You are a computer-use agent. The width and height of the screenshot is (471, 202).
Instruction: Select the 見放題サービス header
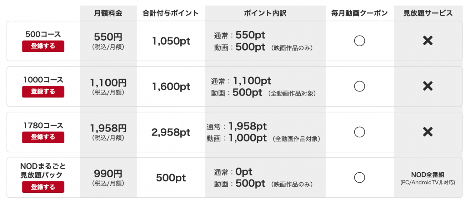[428, 13]
